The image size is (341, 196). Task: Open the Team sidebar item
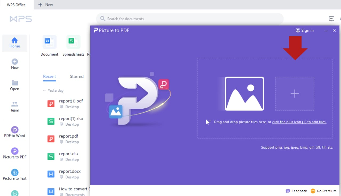pos(15,107)
